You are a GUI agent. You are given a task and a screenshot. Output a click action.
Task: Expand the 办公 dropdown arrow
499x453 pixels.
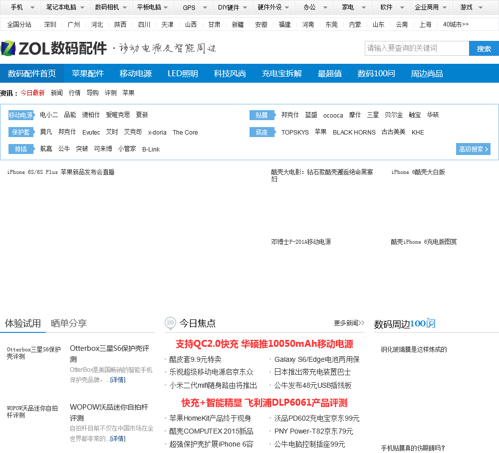[x=325, y=7]
